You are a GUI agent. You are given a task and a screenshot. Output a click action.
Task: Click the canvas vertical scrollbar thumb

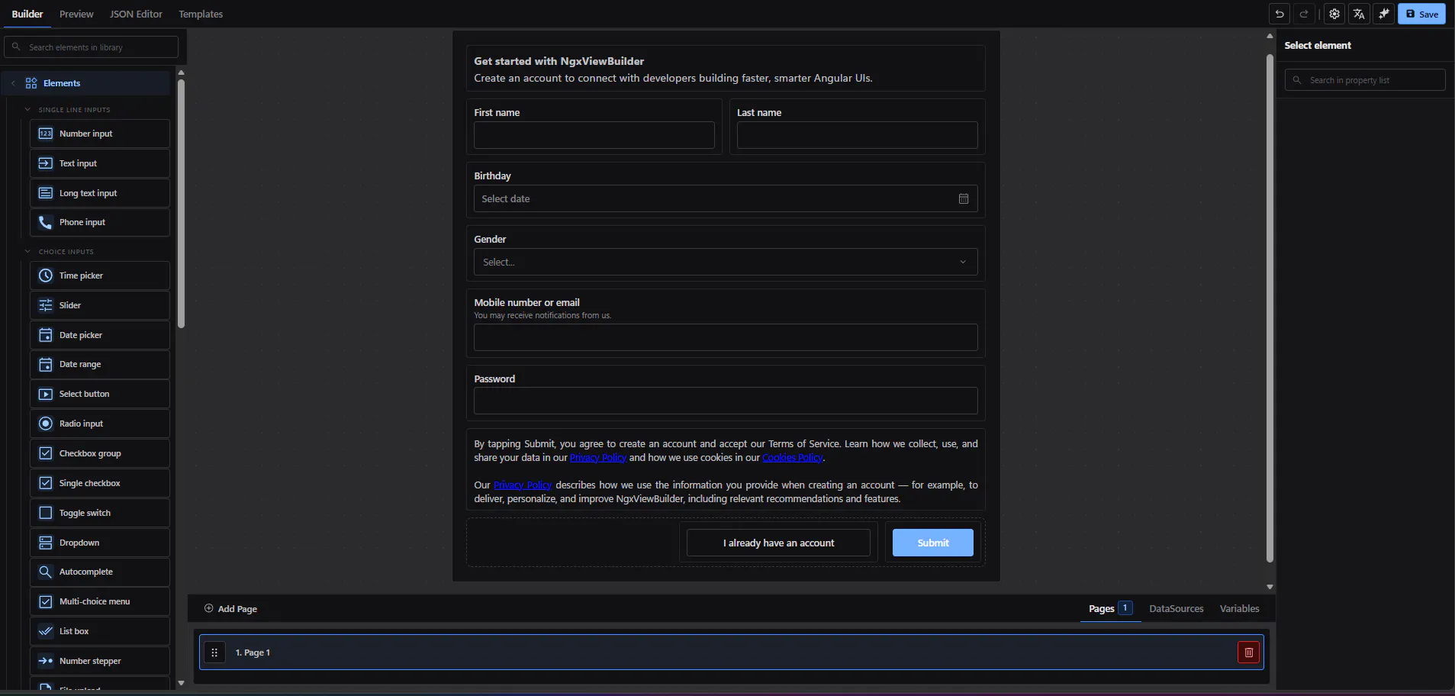pos(1270,308)
